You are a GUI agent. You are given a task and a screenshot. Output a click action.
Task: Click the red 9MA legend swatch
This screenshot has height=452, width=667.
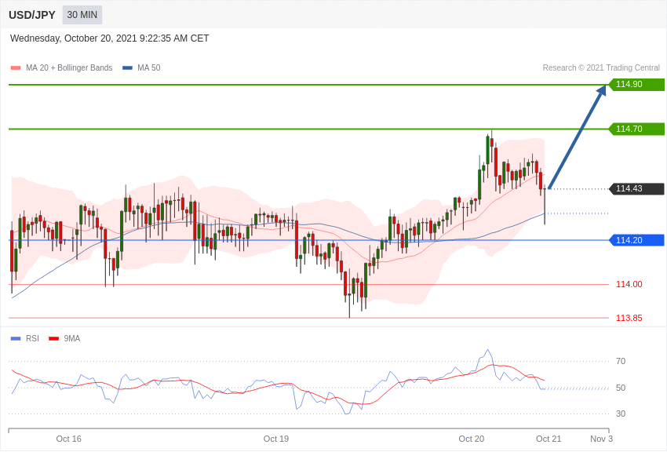[x=54, y=338]
